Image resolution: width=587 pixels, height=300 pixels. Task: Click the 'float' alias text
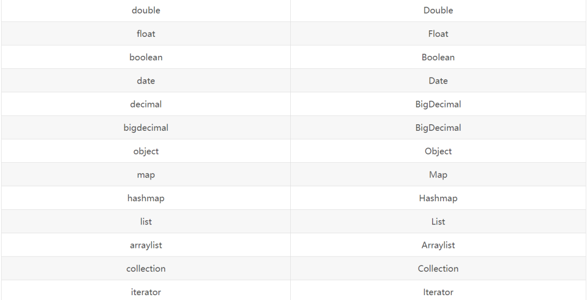pyautogui.click(x=146, y=34)
